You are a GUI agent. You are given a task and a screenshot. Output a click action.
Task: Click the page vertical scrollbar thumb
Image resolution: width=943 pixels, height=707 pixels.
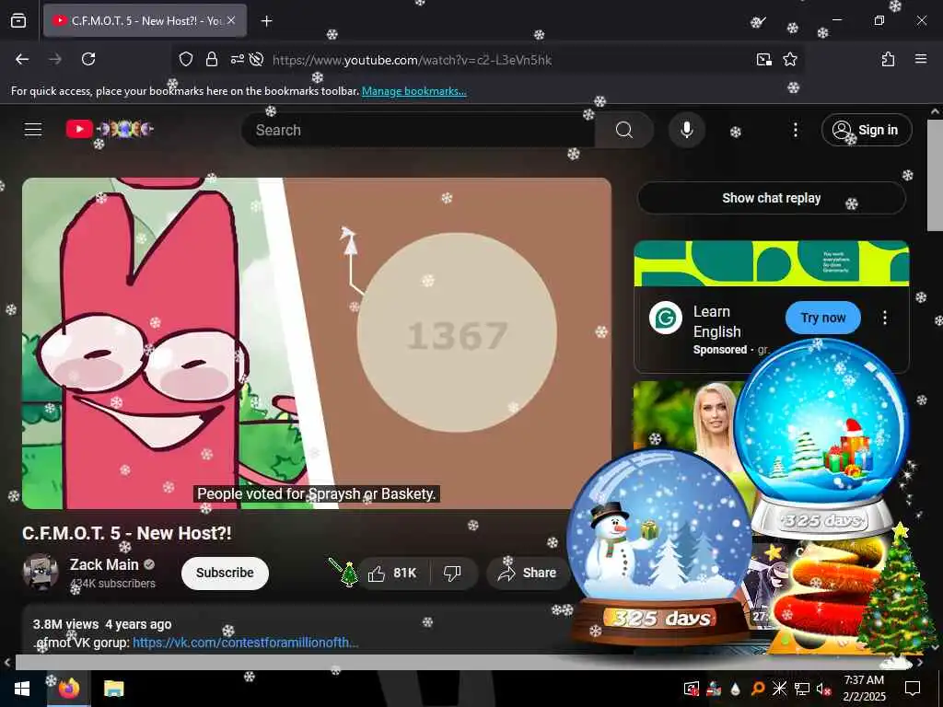[935, 174]
